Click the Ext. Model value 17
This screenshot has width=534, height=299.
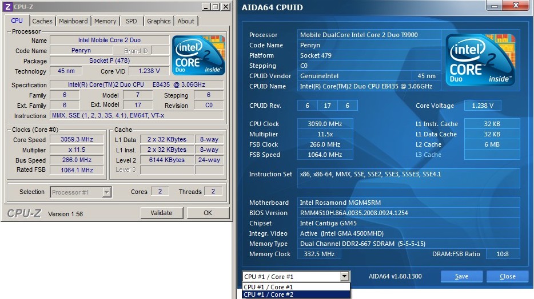click(138, 105)
